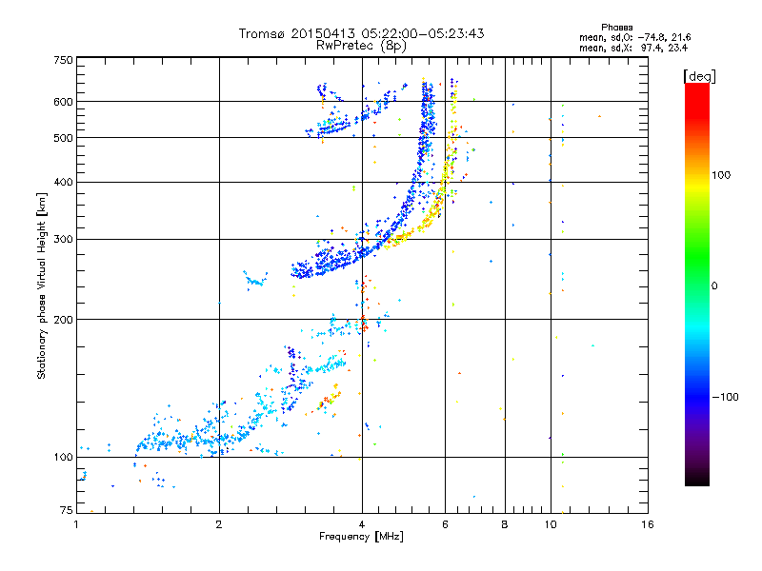Screen dimensions: 762x571
Task: Click 'mean, sd,O: -74.8, 21.6' line
Action: [x=634, y=37]
